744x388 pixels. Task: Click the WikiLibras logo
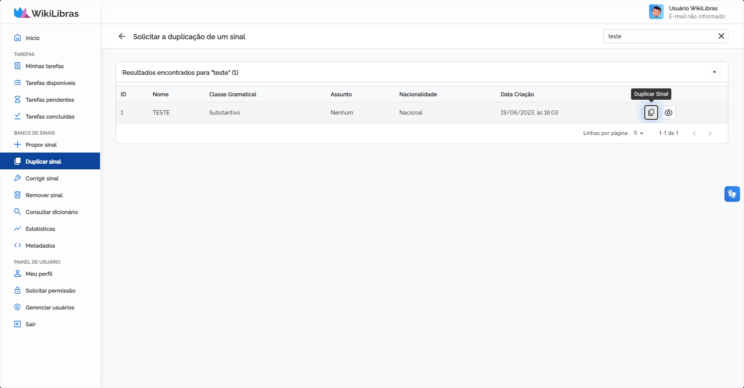(46, 13)
